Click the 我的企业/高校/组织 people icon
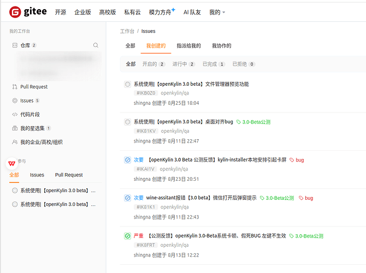366x273 pixels. click(x=15, y=142)
